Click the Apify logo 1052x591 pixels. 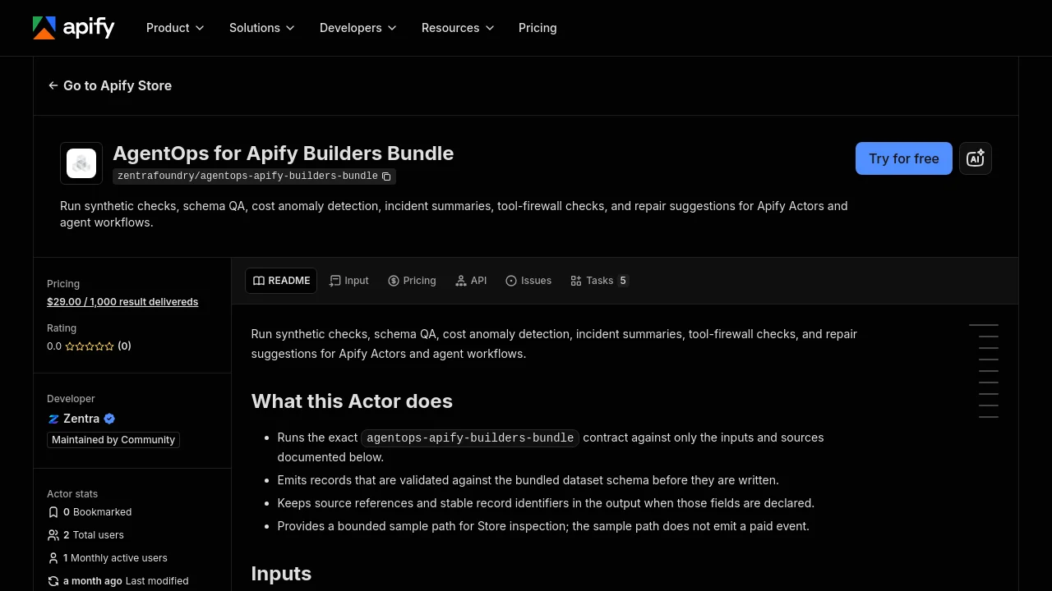tap(74, 28)
